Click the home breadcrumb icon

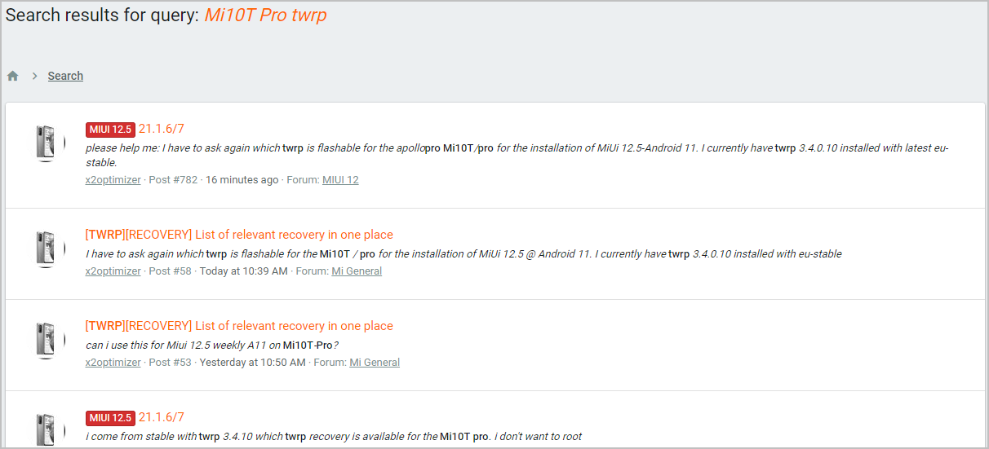[13, 76]
